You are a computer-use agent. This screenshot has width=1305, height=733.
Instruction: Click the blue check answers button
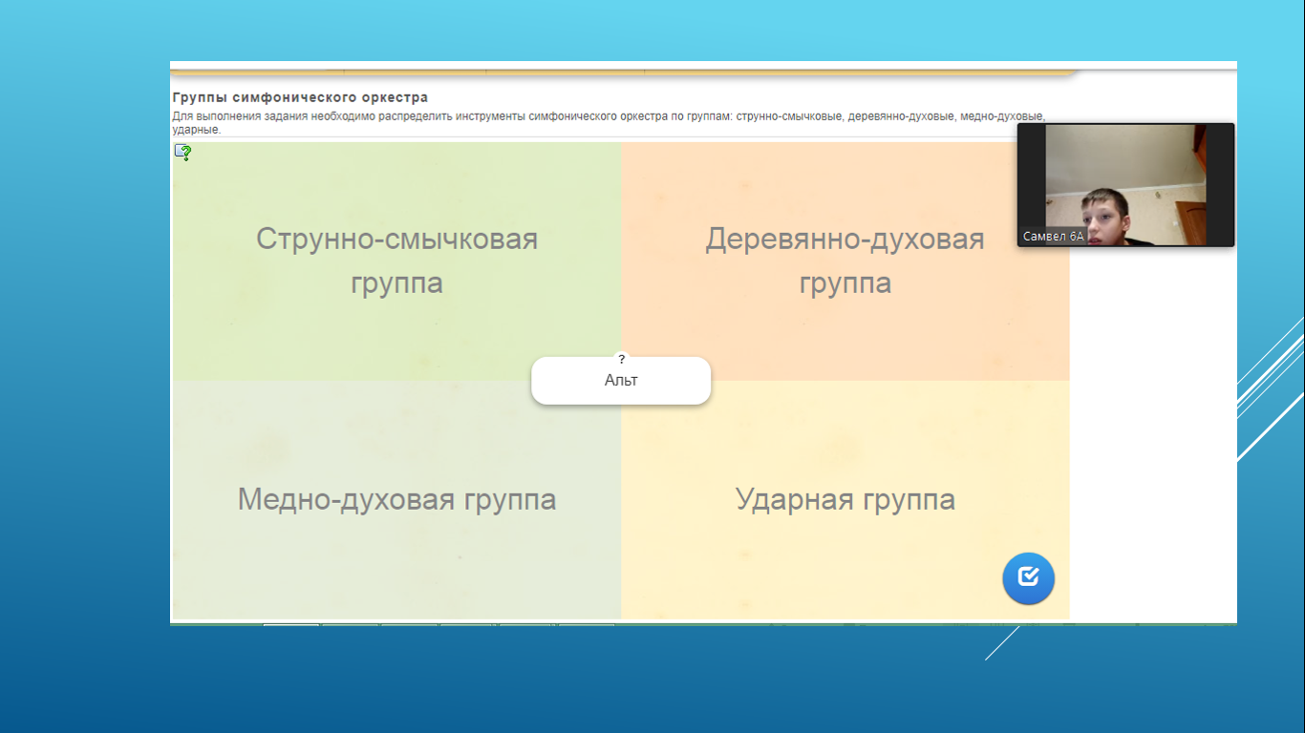[x=1028, y=577]
